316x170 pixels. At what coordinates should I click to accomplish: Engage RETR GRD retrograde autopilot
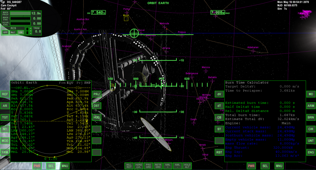pyautogui.click(x=158, y=166)
